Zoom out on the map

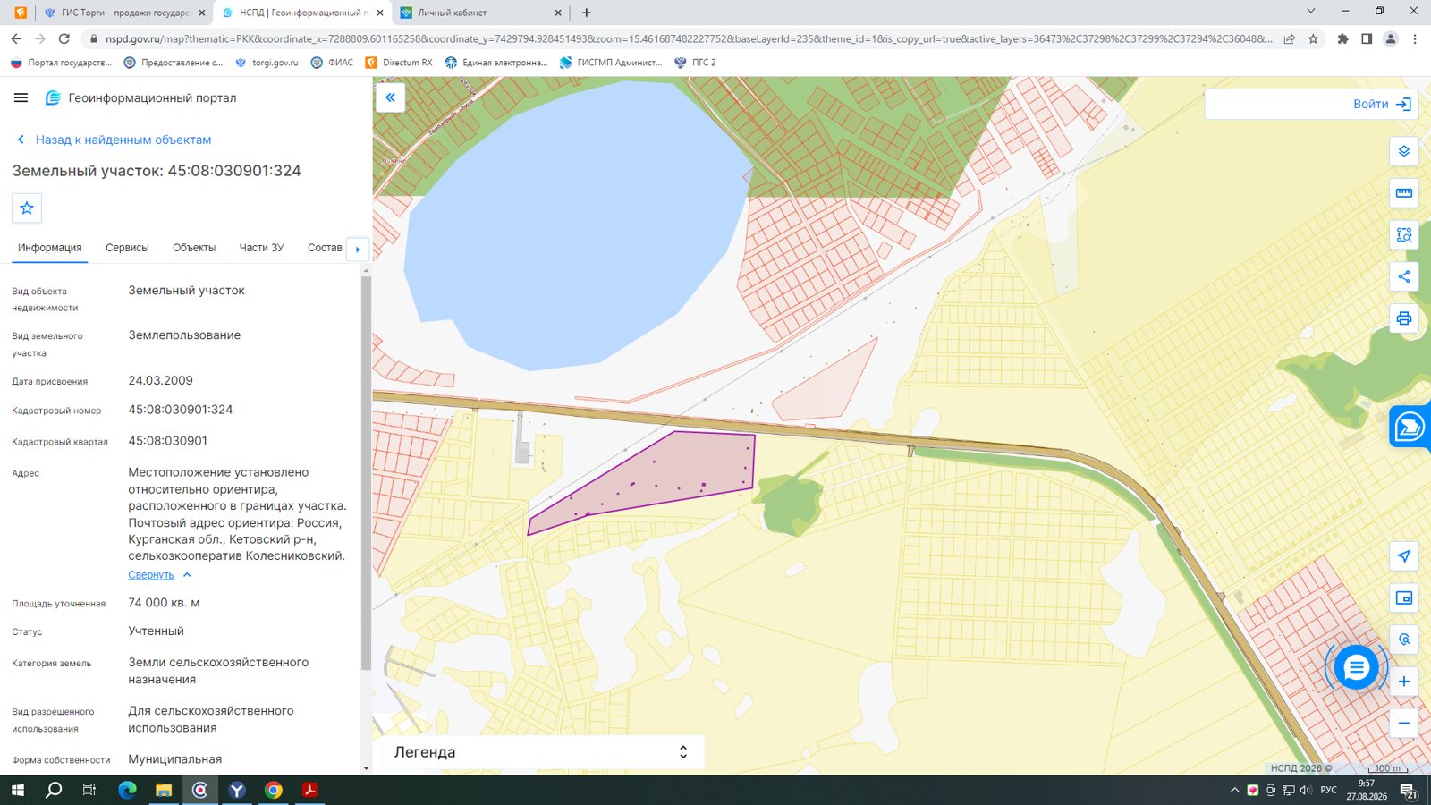tap(1404, 723)
